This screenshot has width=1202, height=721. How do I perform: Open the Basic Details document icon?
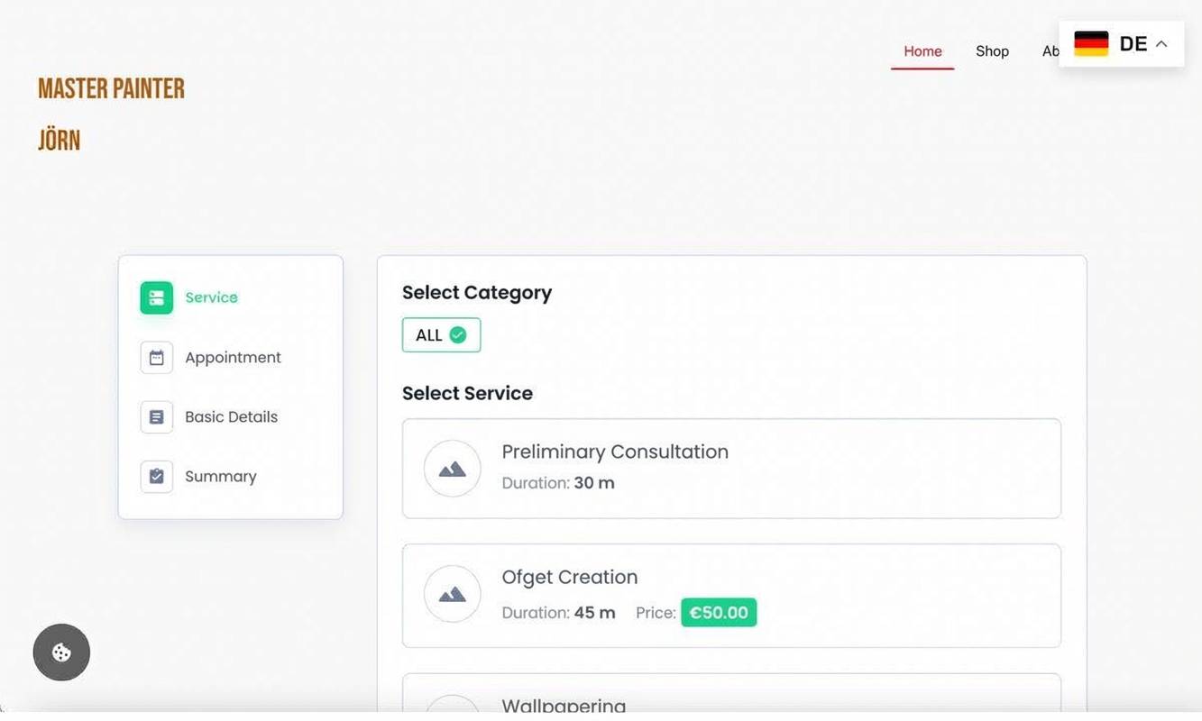pyautogui.click(x=155, y=415)
